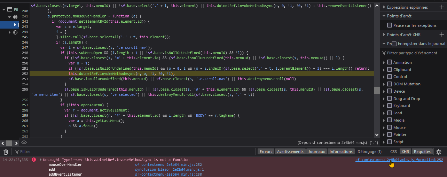The width and height of the screenshot is (447, 177).
Task: Collapse the 'Points d'arrêt' section
Action: click(384, 16)
